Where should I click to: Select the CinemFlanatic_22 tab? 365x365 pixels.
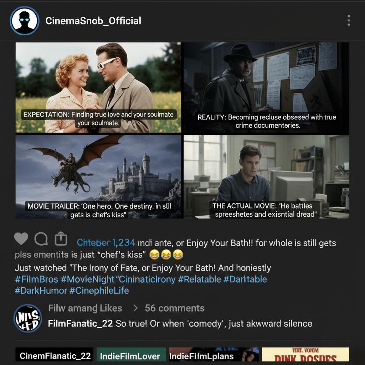click(x=55, y=356)
